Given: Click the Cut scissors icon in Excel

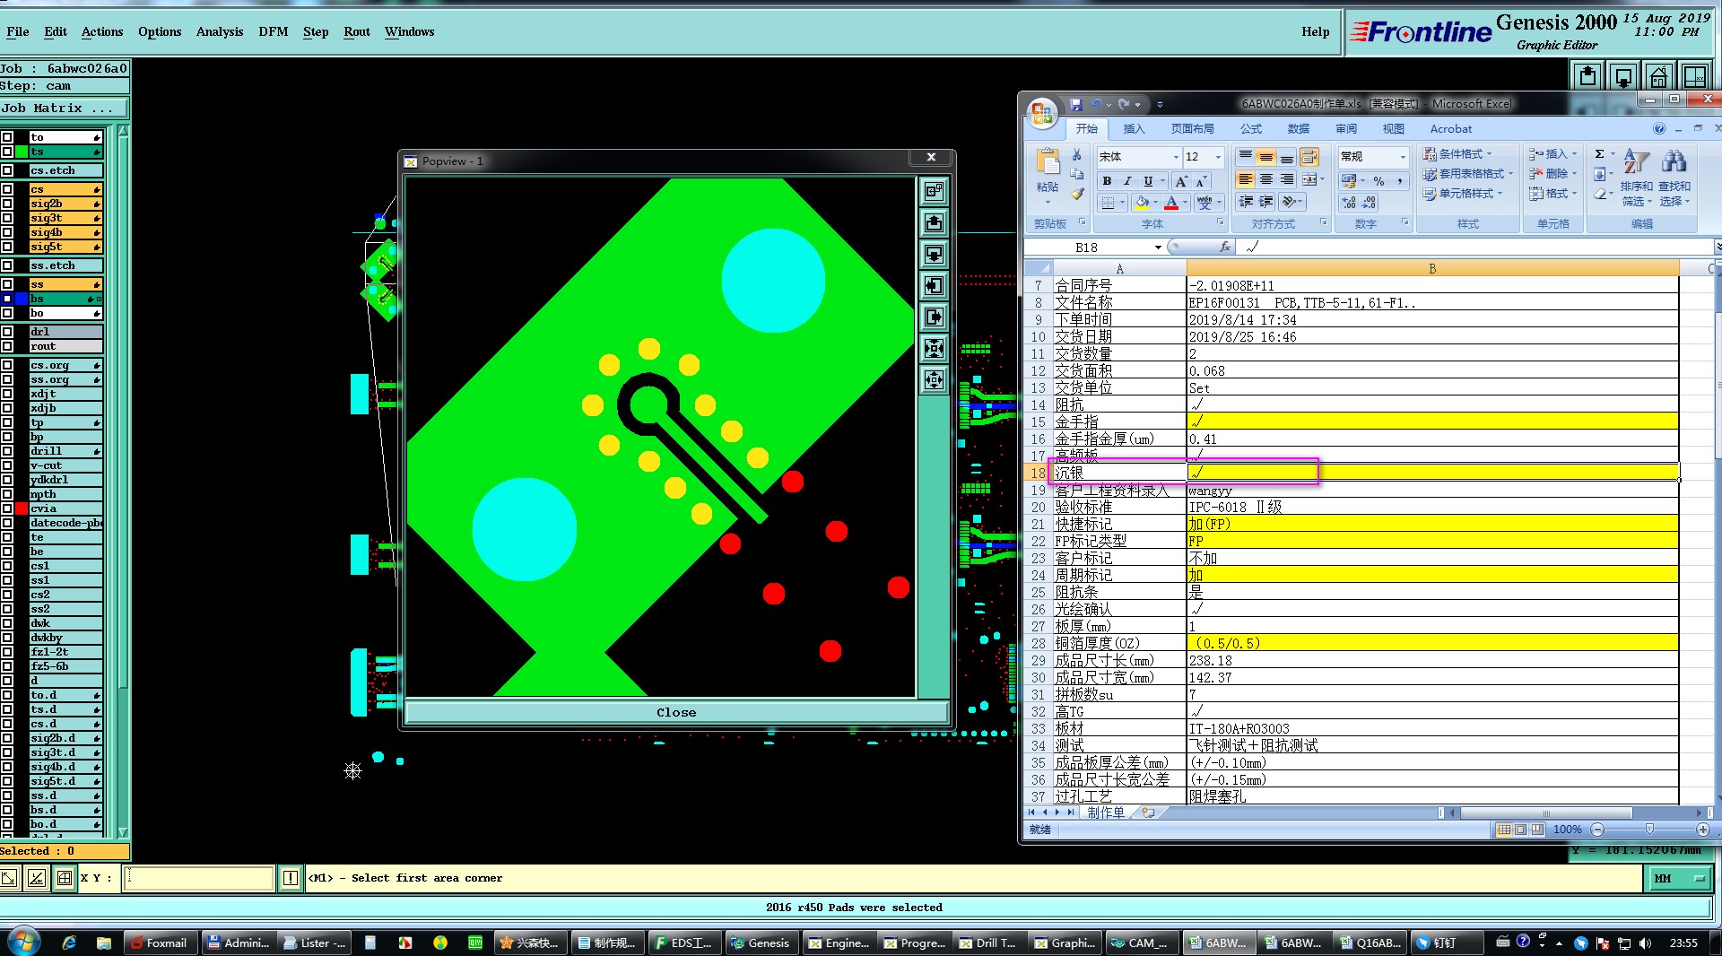Looking at the screenshot, I should point(1076,155).
